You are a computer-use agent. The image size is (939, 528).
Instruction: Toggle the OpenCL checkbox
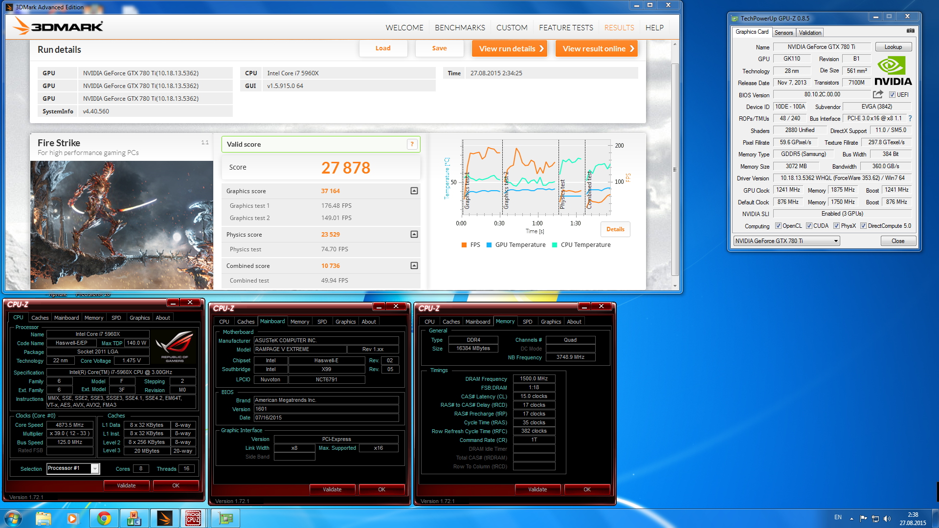(778, 226)
